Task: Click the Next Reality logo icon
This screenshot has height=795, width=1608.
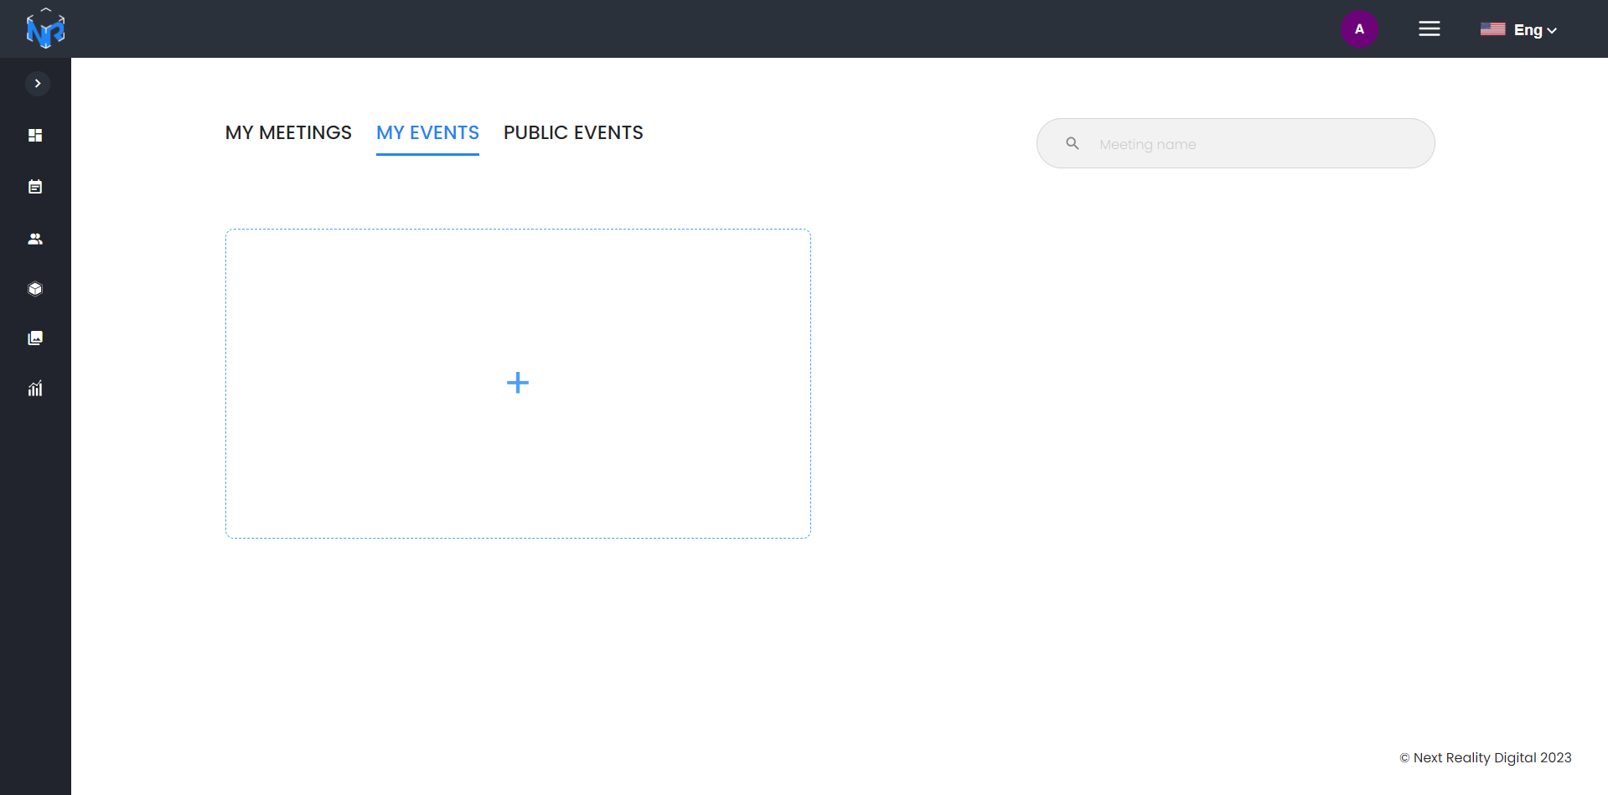Action: click(45, 28)
